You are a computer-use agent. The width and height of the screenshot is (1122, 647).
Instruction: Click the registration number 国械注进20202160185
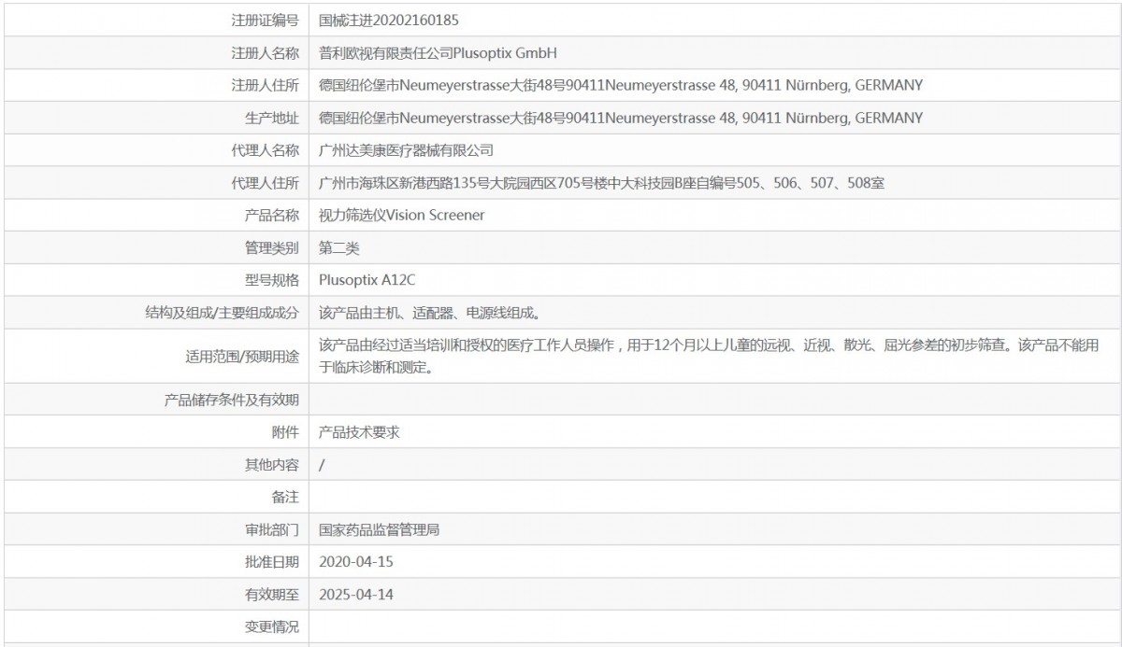point(389,20)
